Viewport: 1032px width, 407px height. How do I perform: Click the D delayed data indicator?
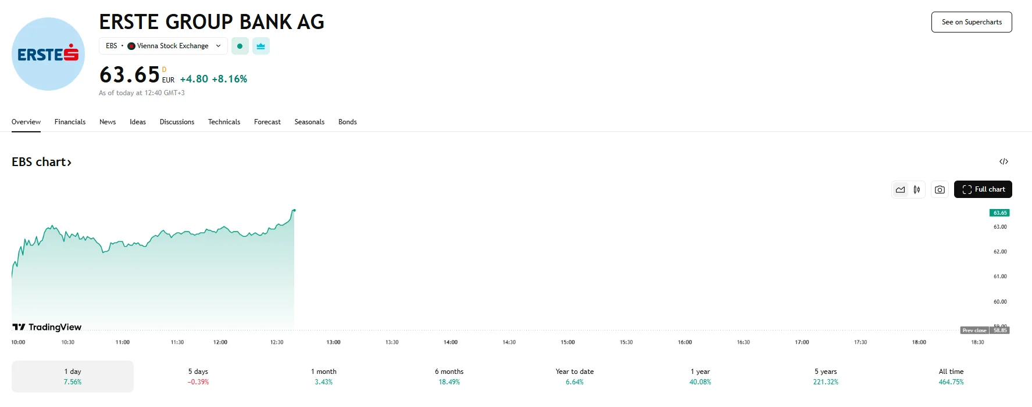pyautogui.click(x=164, y=70)
